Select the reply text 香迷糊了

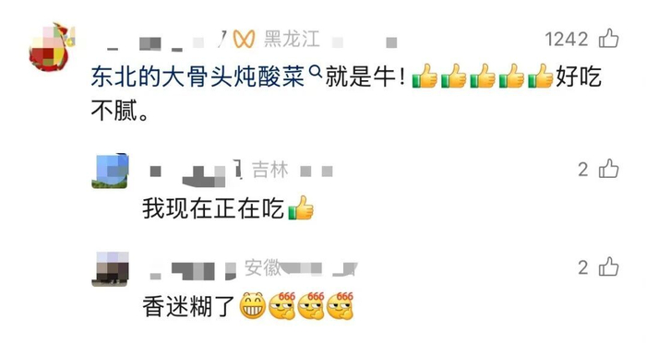click(189, 307)
